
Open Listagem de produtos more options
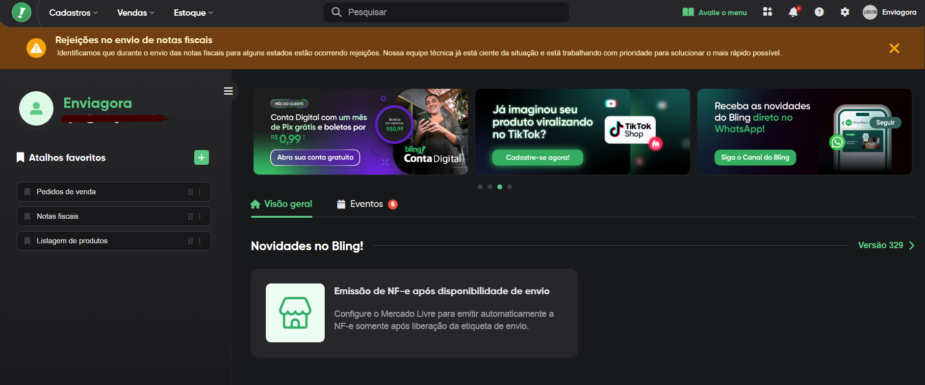pos(200,241)
